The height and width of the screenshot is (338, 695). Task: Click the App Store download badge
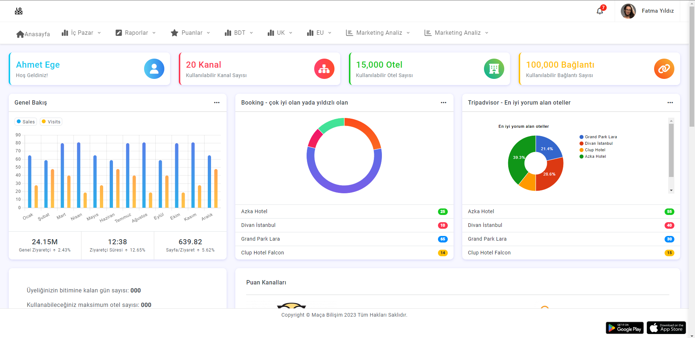(x=666, y=328)
